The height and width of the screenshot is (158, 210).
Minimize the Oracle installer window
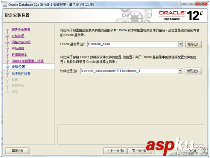(184, 4)
